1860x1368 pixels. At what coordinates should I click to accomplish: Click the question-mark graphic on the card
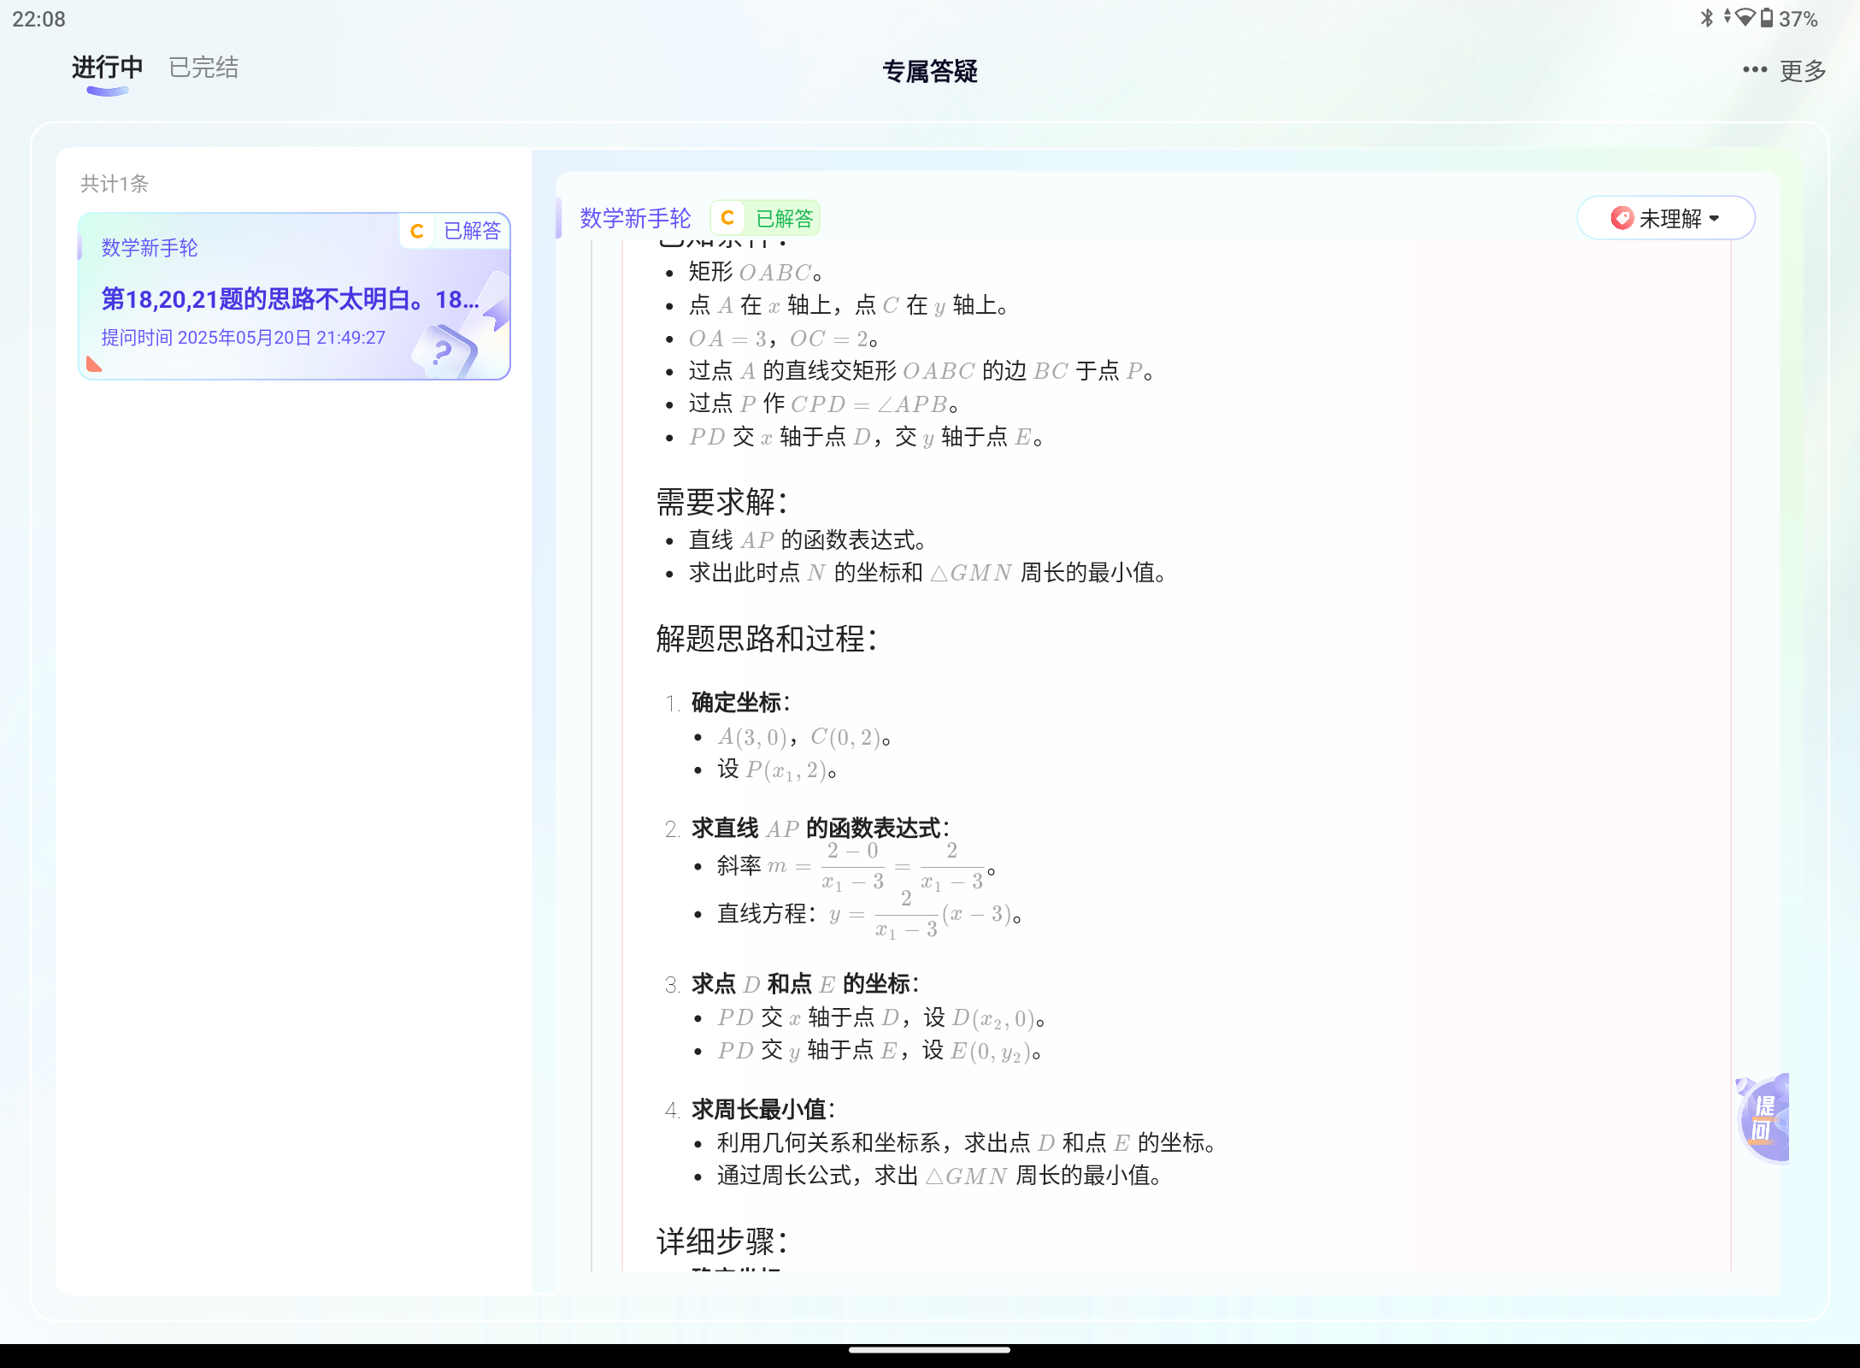click(x=443, y=351)
